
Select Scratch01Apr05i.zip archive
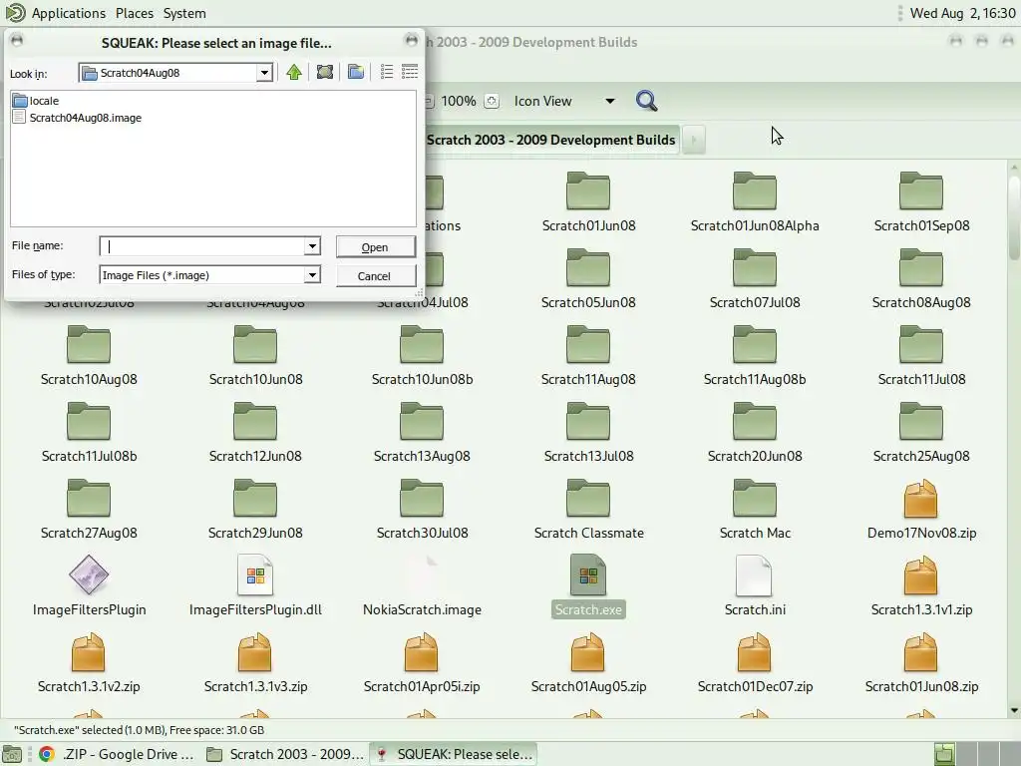pos(422,663)
